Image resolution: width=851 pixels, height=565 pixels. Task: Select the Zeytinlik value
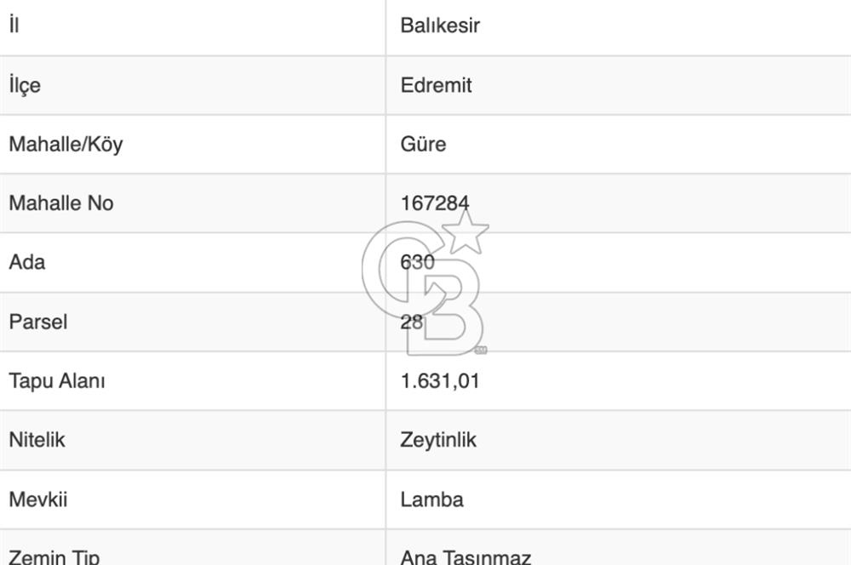click(438, 440)
